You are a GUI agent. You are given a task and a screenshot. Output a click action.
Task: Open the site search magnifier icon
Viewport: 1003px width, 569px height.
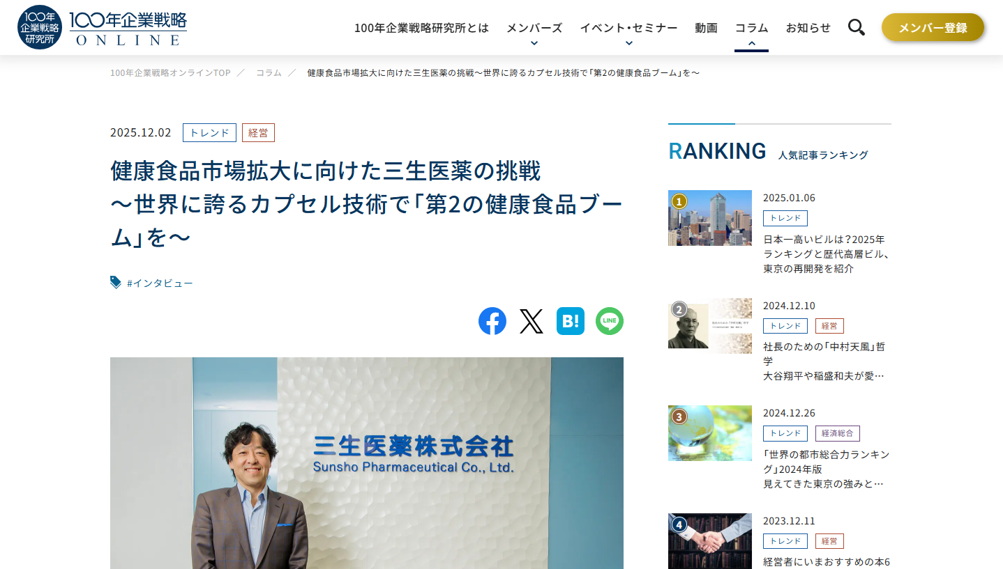[857, 27]
